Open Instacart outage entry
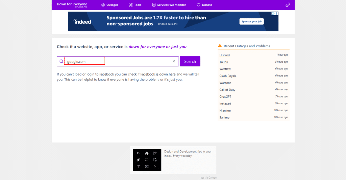The image size is (346, 180). tap(253, 103)
